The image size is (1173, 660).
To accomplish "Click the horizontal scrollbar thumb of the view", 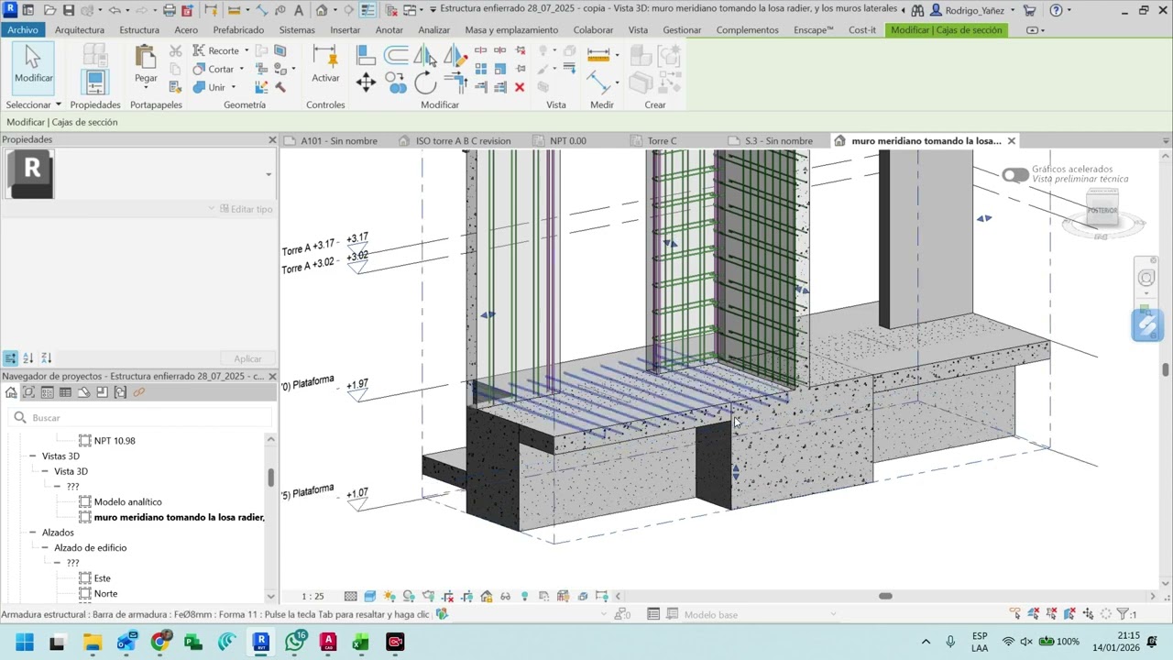I will click(885, 597).
